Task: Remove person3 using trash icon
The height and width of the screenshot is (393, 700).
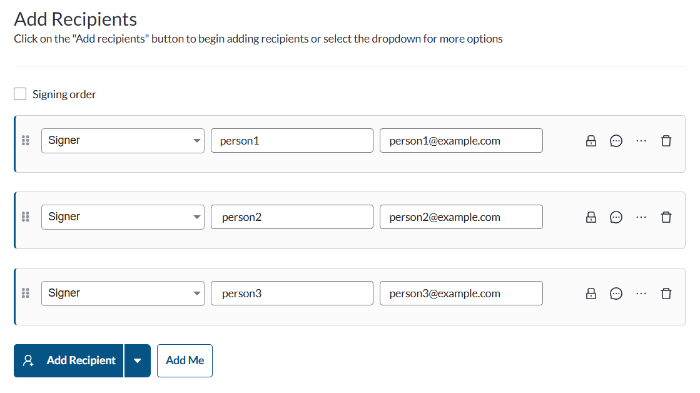Action: (666, 293)
